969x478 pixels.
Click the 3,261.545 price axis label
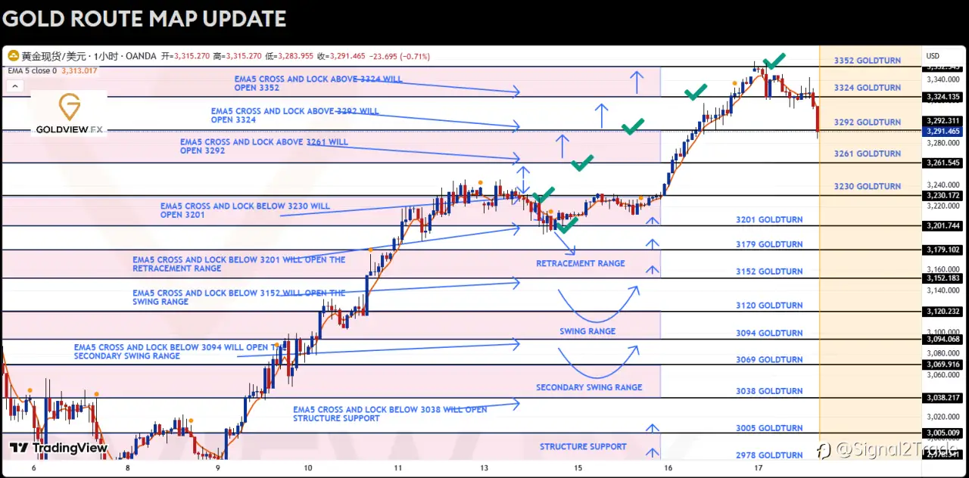[943, 163]
